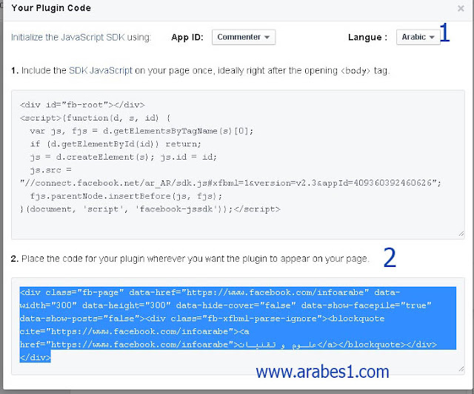Click inside the SDK script code box
The image size is (474, 394).
click(238, 164)
